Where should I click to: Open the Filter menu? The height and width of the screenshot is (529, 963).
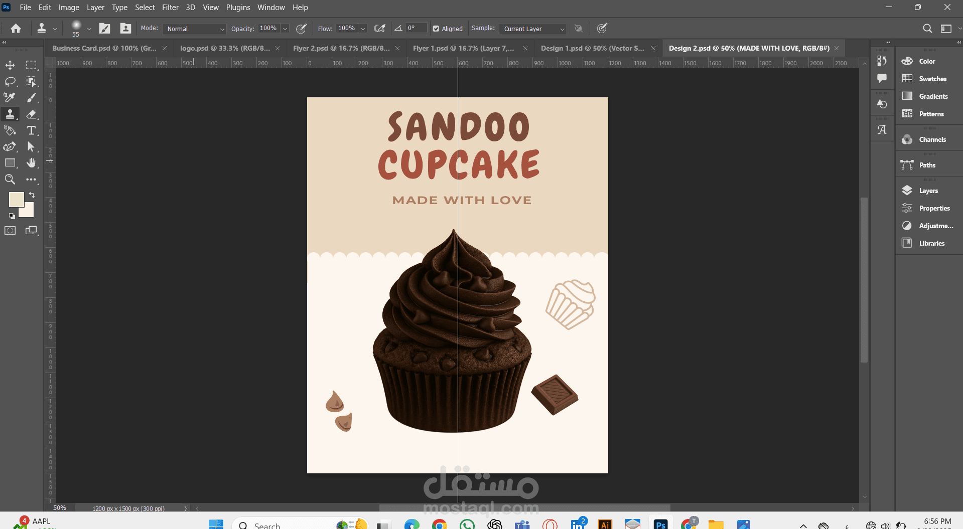coord(170,8)
